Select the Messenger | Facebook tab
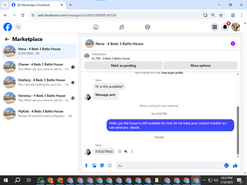This screenshot has width=247, height=185. tap(38, 5)
